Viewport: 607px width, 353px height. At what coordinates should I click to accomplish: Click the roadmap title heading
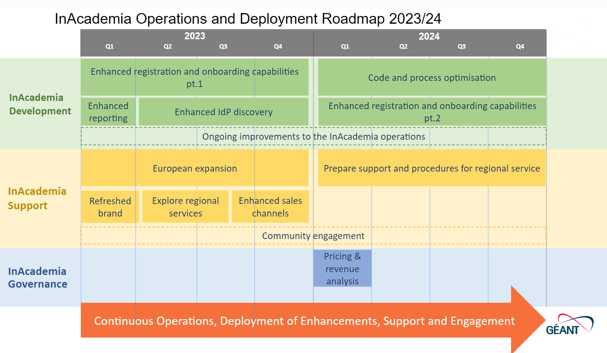(x=248, y=19)
